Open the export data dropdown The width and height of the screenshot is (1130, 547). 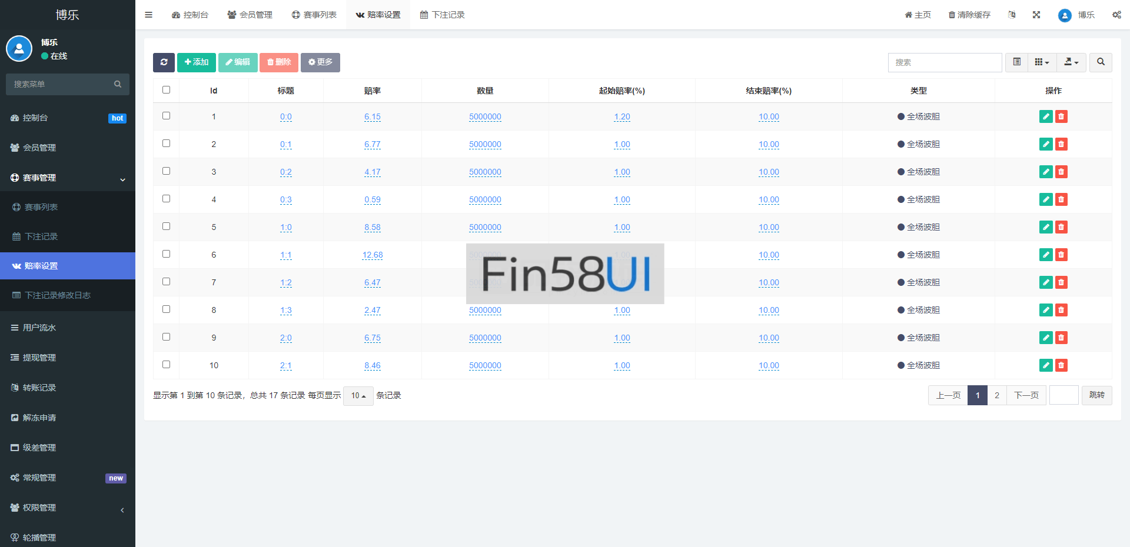(x=1071, y=62)
